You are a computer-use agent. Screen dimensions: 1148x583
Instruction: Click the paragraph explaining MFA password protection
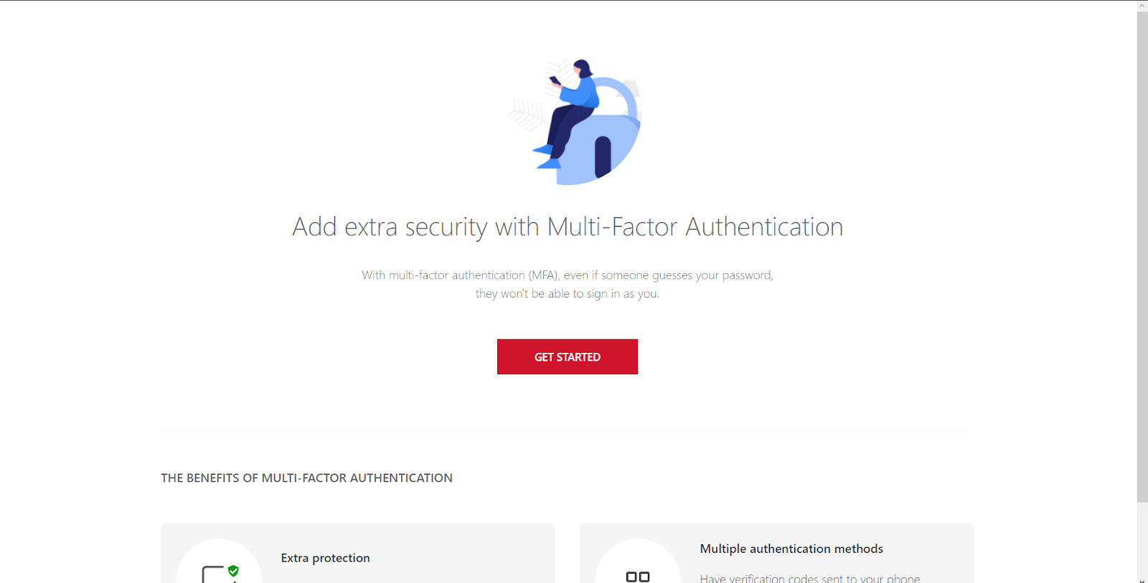point(567,284)
